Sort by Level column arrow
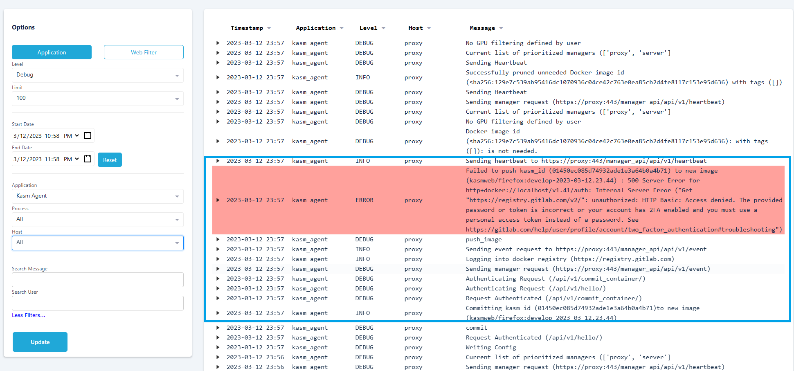 (383, 28)
